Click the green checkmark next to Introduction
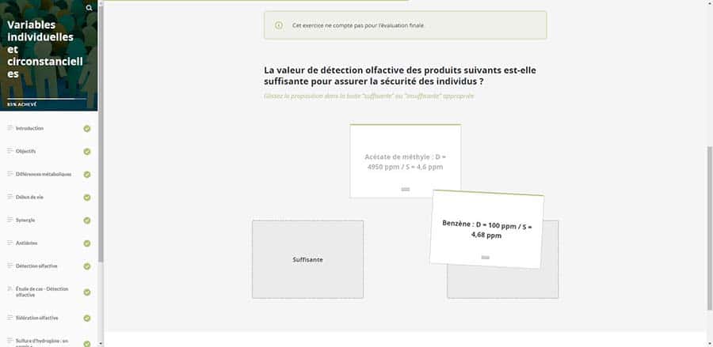 [x=87, y=128]
